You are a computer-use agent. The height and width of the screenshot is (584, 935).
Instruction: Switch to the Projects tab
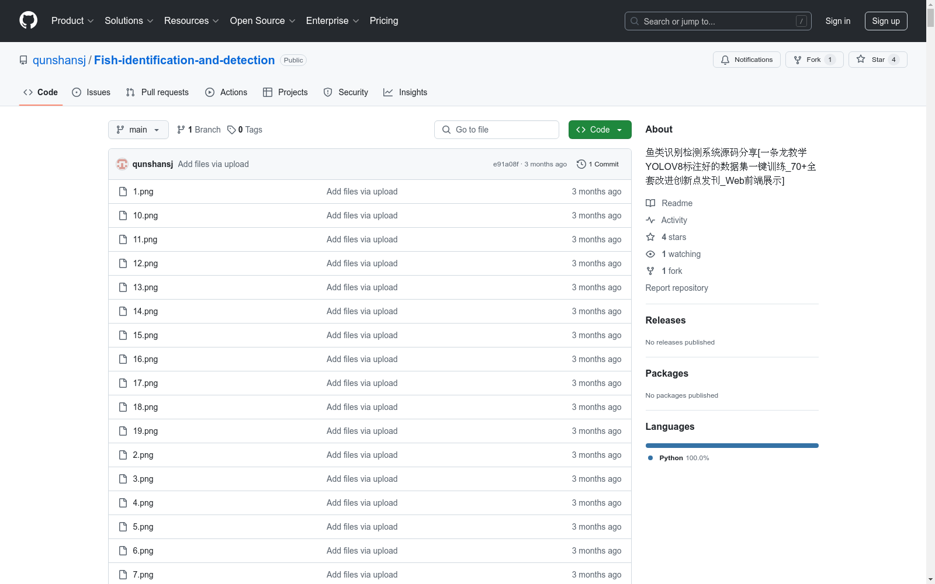pyautogui.click(x=285, y=92)
